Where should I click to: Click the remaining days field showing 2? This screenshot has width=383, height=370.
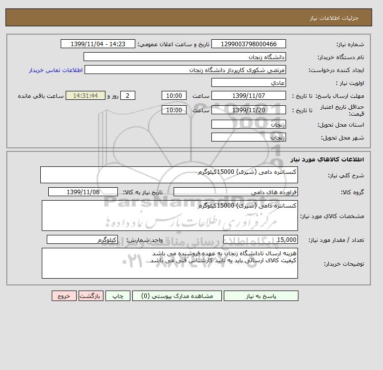coord(128,96)
